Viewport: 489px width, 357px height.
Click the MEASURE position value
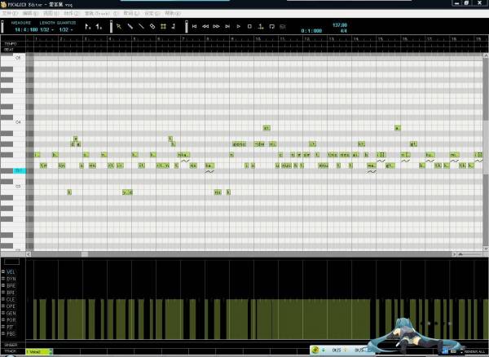(26, 30)
